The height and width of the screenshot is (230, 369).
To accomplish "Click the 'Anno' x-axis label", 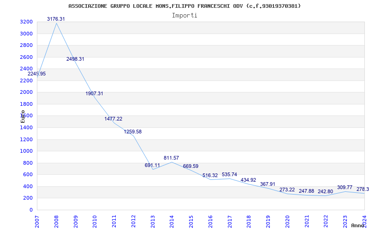I will (357, 225).
